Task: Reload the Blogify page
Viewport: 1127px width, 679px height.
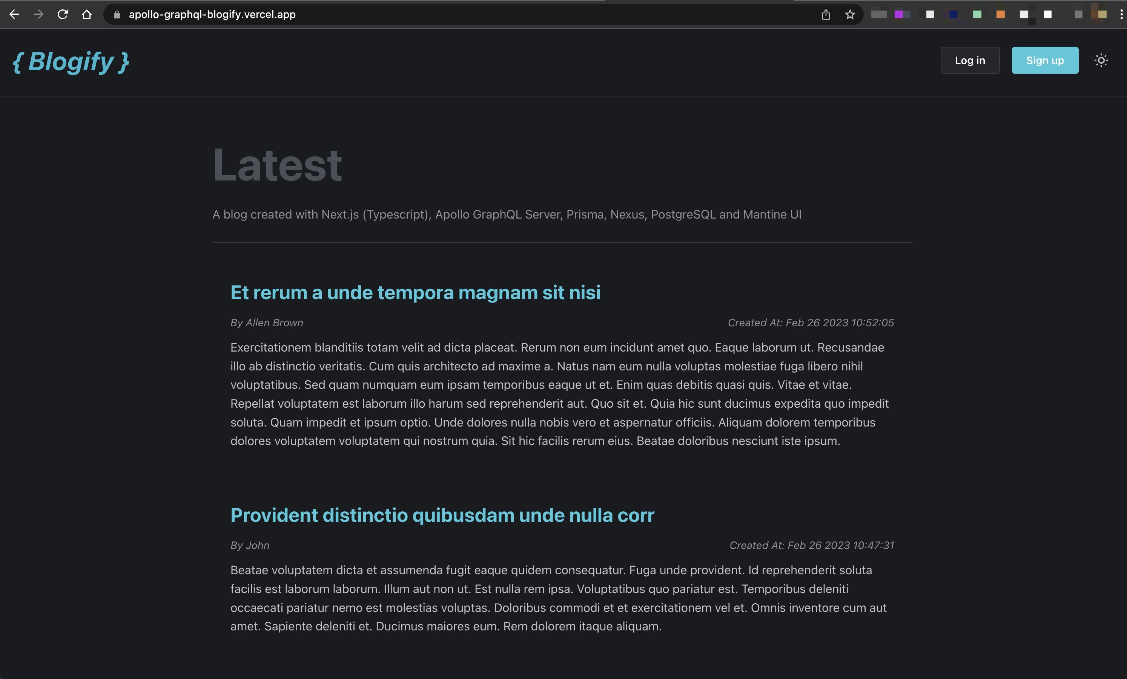Action: tap(63, 14)
